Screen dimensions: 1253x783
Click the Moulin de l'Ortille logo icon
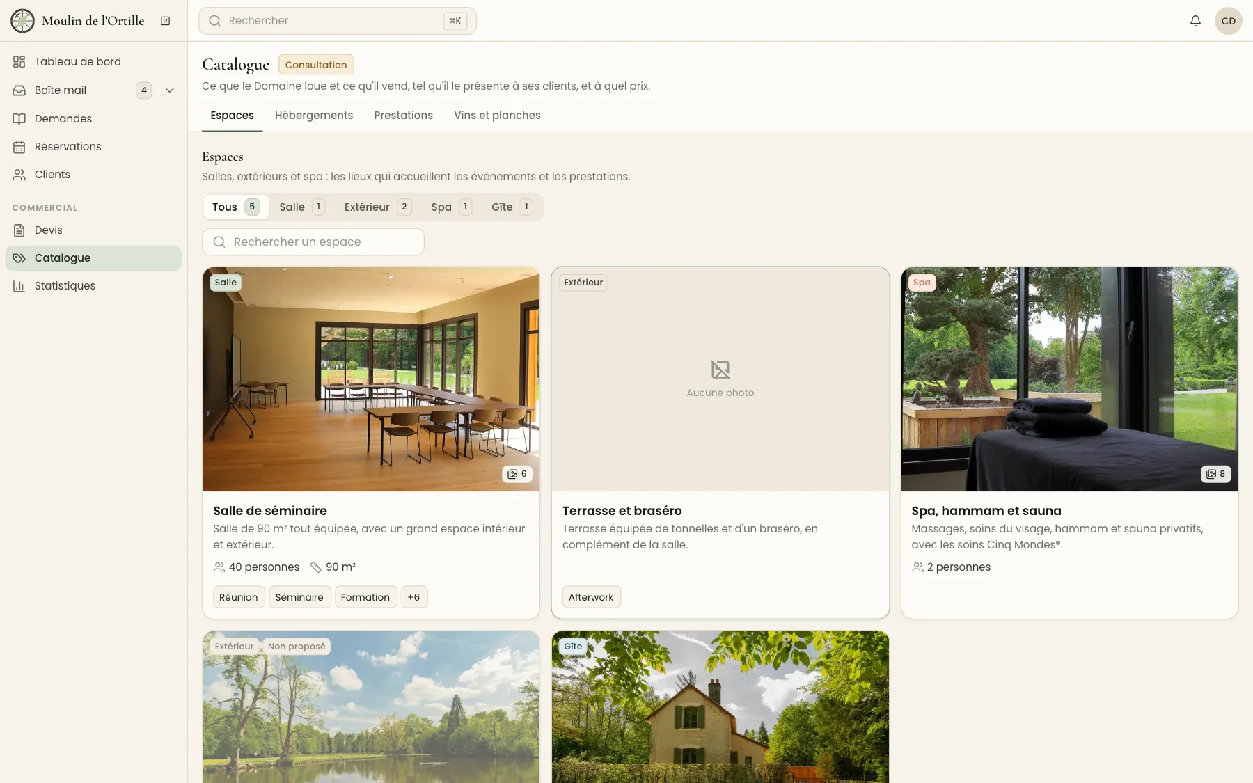[x=22, y=21]
